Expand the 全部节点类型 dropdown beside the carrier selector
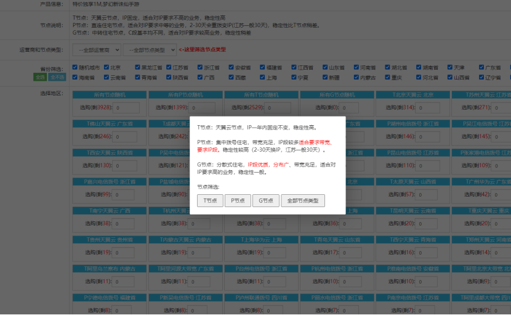Viewport: 511px width, 315px height. (149, 49)
